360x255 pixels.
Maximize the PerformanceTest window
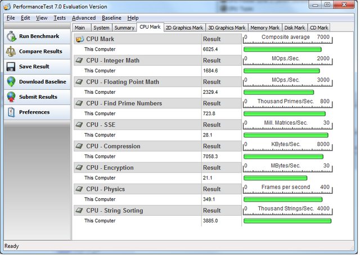pyautogui.click(x=327, y=4)
